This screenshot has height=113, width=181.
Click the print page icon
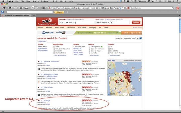(x=26, y=8)
